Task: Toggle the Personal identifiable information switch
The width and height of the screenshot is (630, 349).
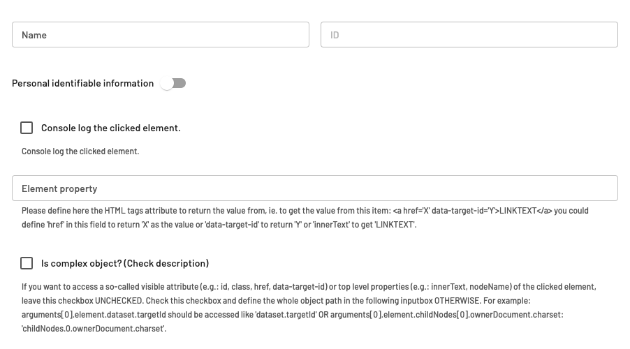Action: click(173, 83)
